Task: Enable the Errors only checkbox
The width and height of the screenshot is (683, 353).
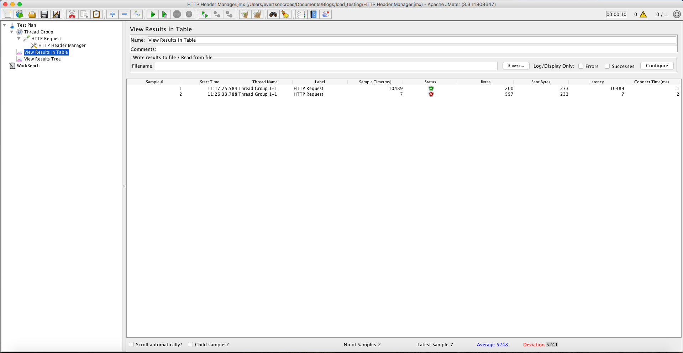Action: coord(581,66)
